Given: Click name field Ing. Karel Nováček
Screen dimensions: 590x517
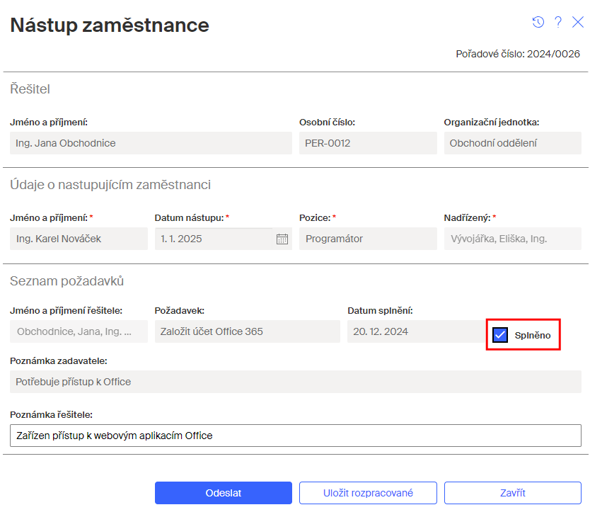Looking at the screenshot, I should click(79, 239).
